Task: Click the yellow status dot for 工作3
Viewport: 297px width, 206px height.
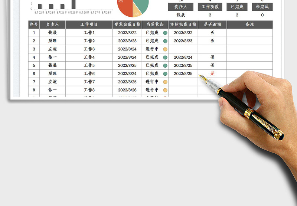Action: (165, 49)
